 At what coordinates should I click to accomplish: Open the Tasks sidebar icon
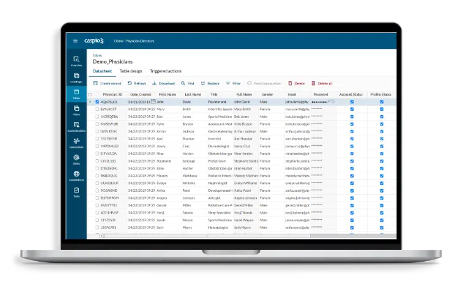point(75,191)
